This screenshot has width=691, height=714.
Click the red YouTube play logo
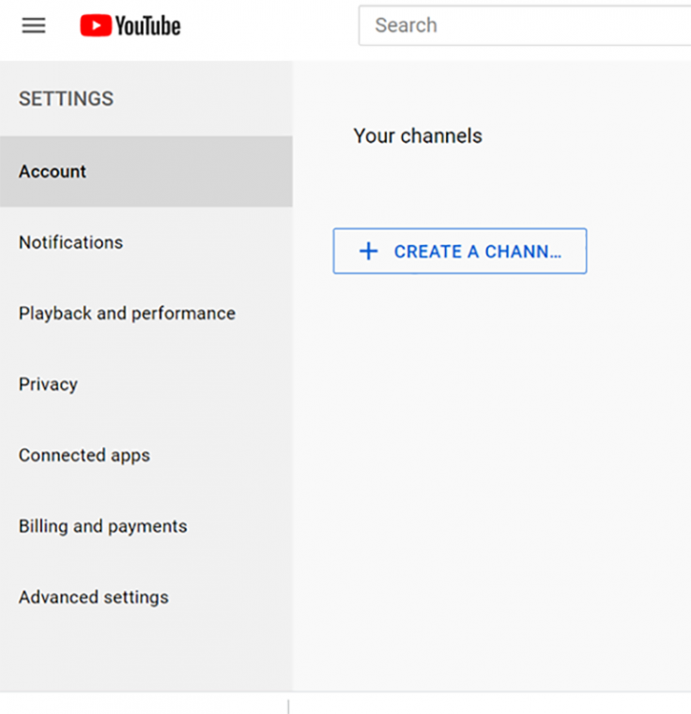(x=96, y=25)
